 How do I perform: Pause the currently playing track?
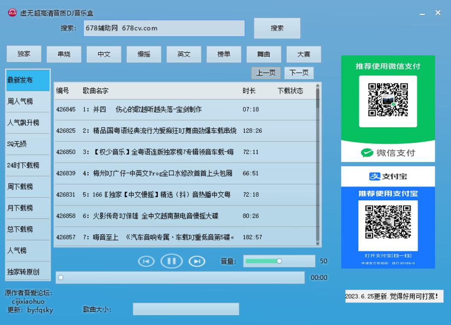pyautogui.click(x=171, y=261)
